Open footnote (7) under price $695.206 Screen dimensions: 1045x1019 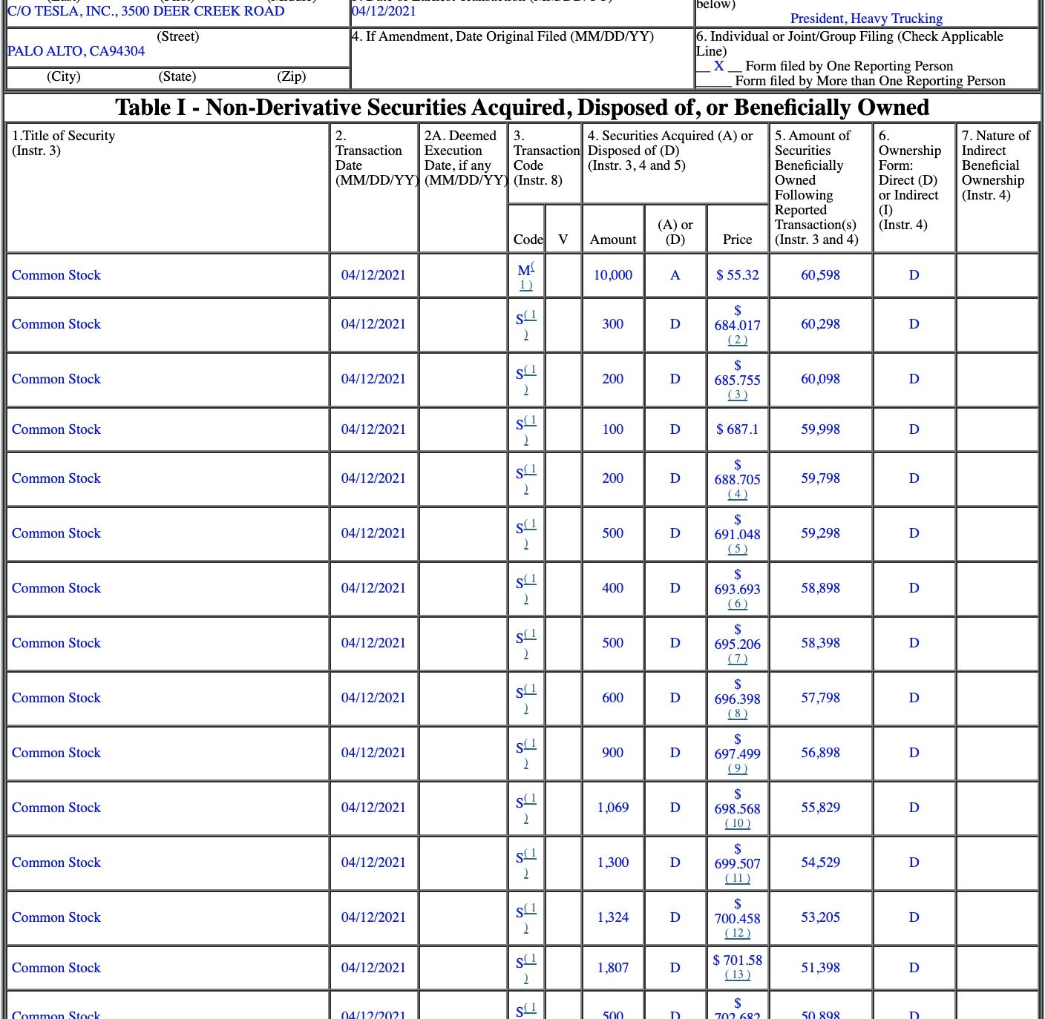737,659
